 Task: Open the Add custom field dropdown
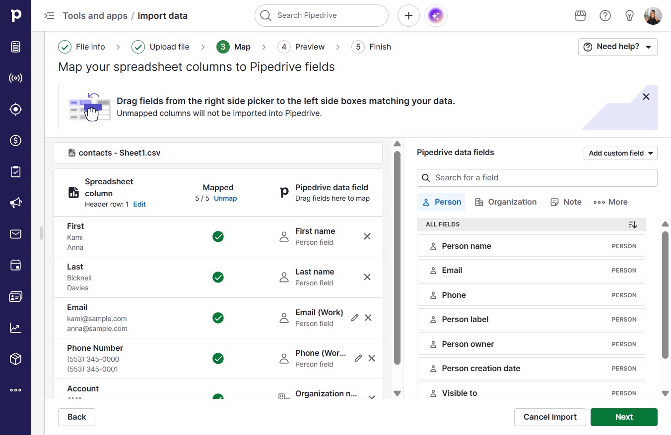620,154
